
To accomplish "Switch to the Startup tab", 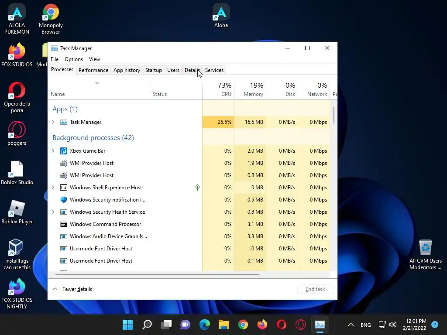I will [x=153, y=70].
